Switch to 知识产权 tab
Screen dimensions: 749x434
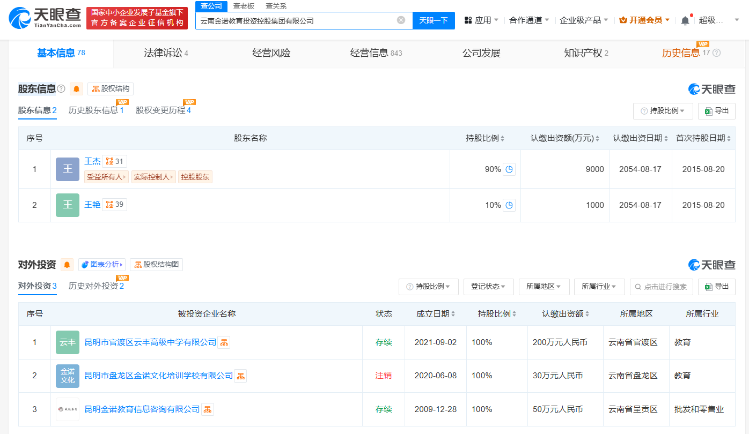click(x=586, y=53)
